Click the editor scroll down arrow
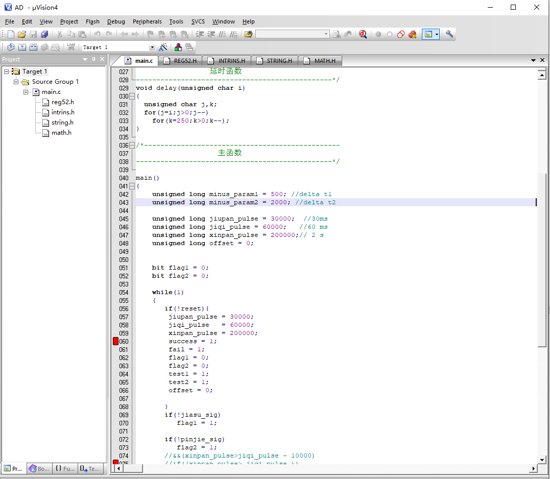The height and width of the screenshot is (479, 550). click(x=542, y=460)
